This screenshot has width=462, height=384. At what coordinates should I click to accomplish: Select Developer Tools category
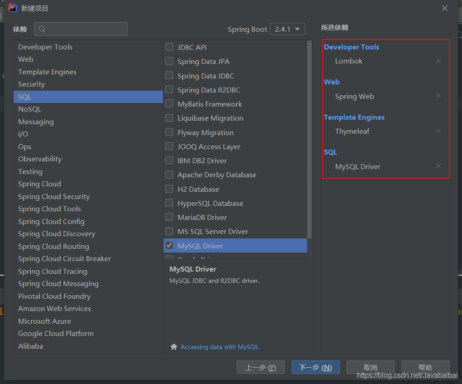click(88, 47)
